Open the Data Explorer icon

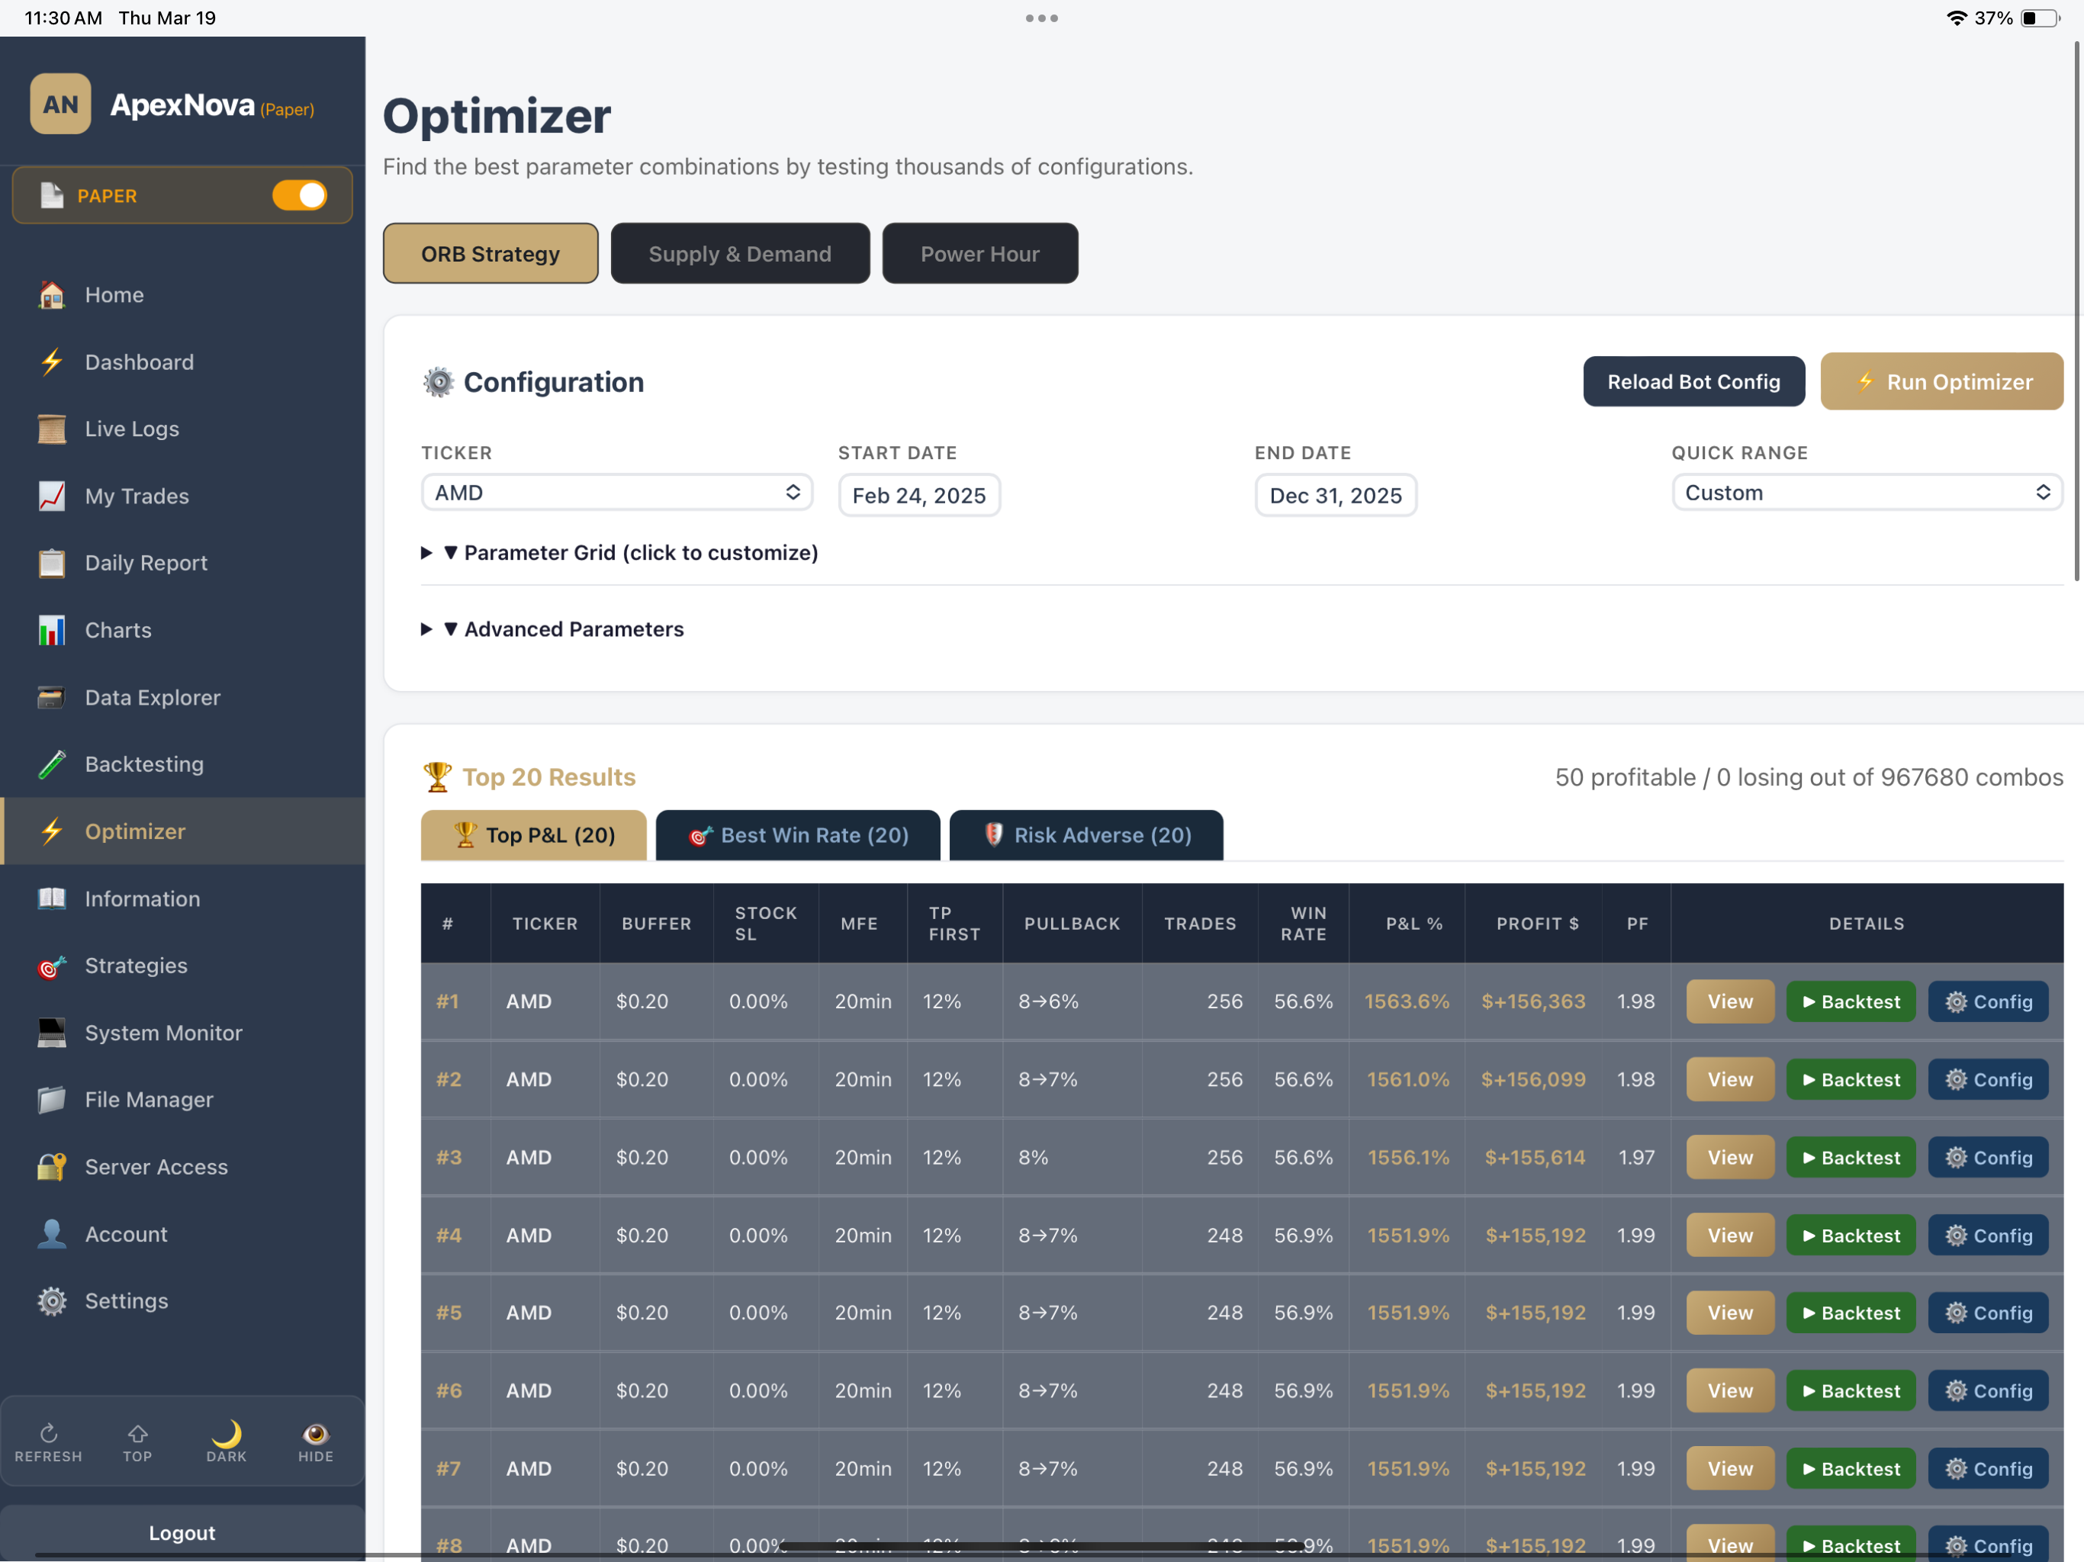52,697
